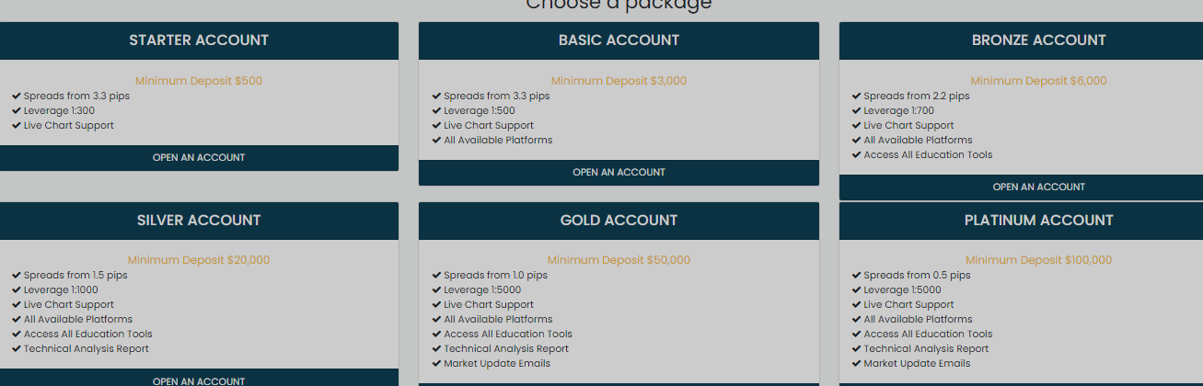1203x386 pixels.
Task: Click checkmark next to Silver Technical Analysis Report
Action: pyautogui.click(x=17, y=349)
